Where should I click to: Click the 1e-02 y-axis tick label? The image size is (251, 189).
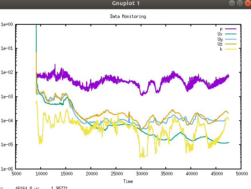[7, 72]
